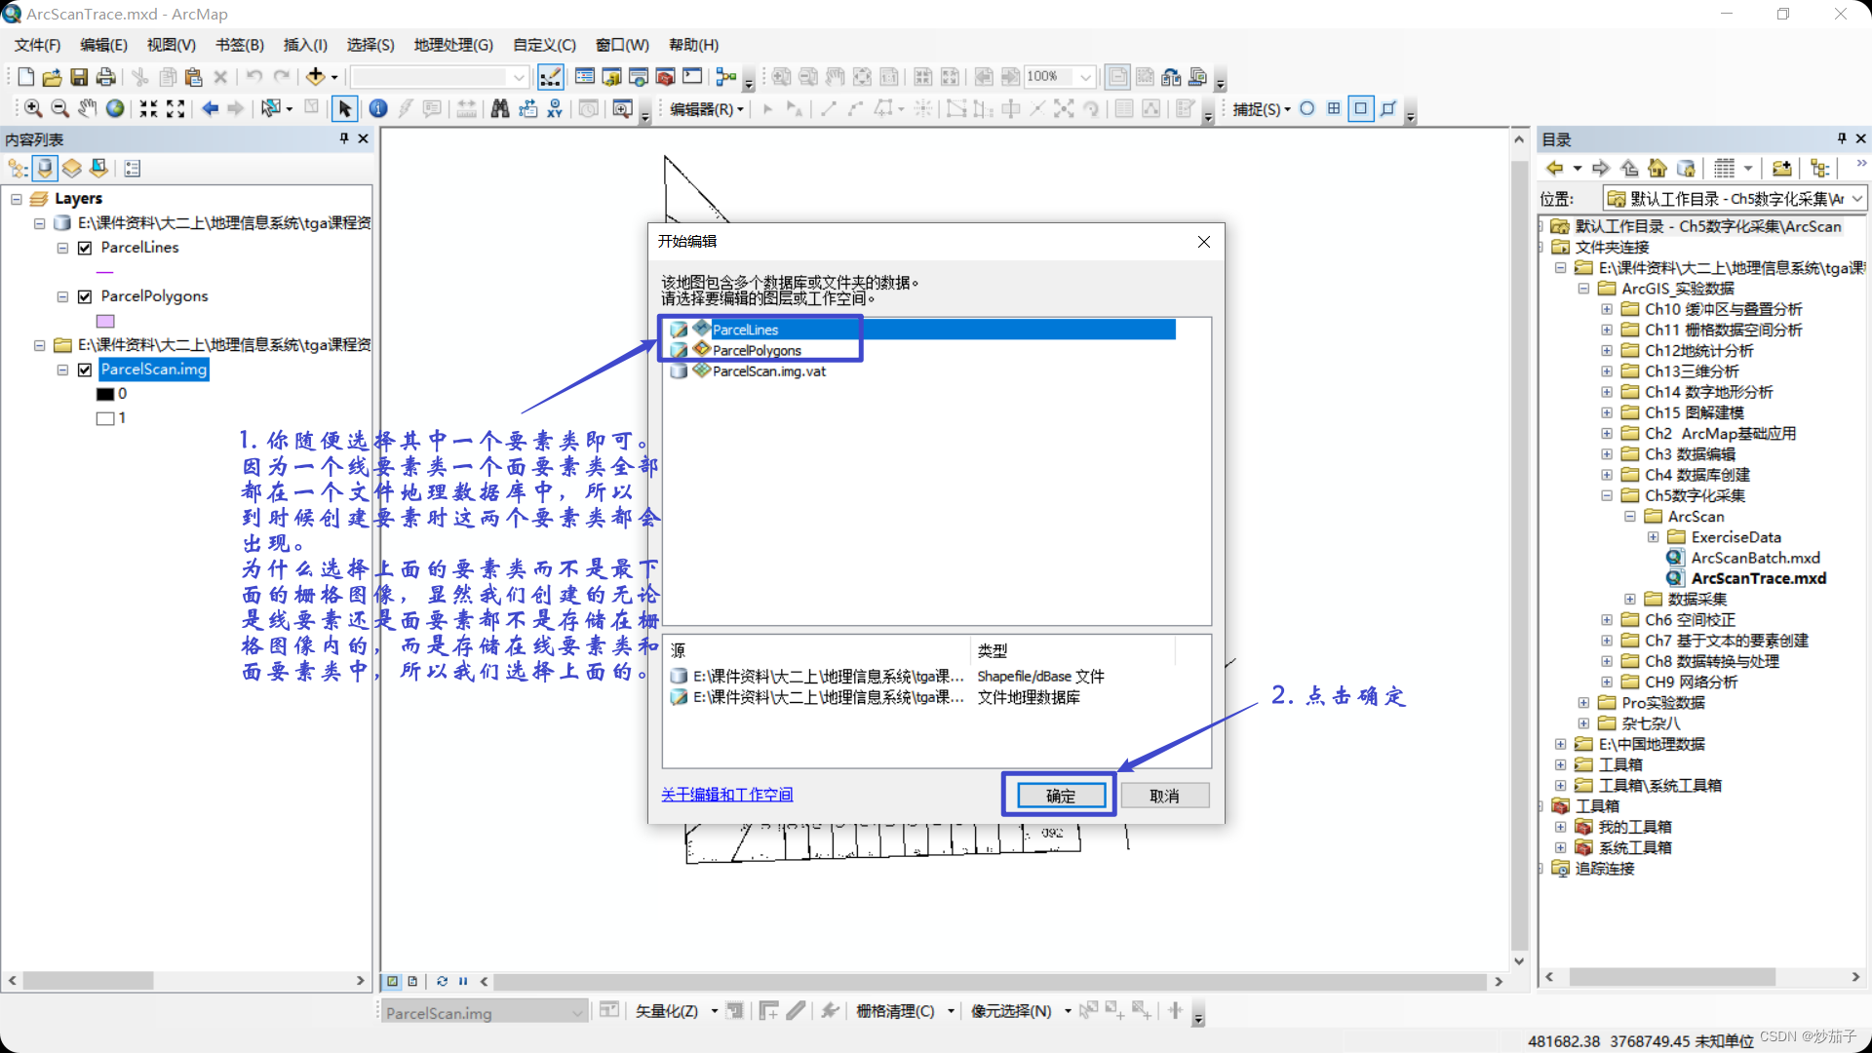1872x1053 pixels.
Task: Select ParcelPolygons in editing dialog list
Action: pyautogui.click(x=757, y=350)
